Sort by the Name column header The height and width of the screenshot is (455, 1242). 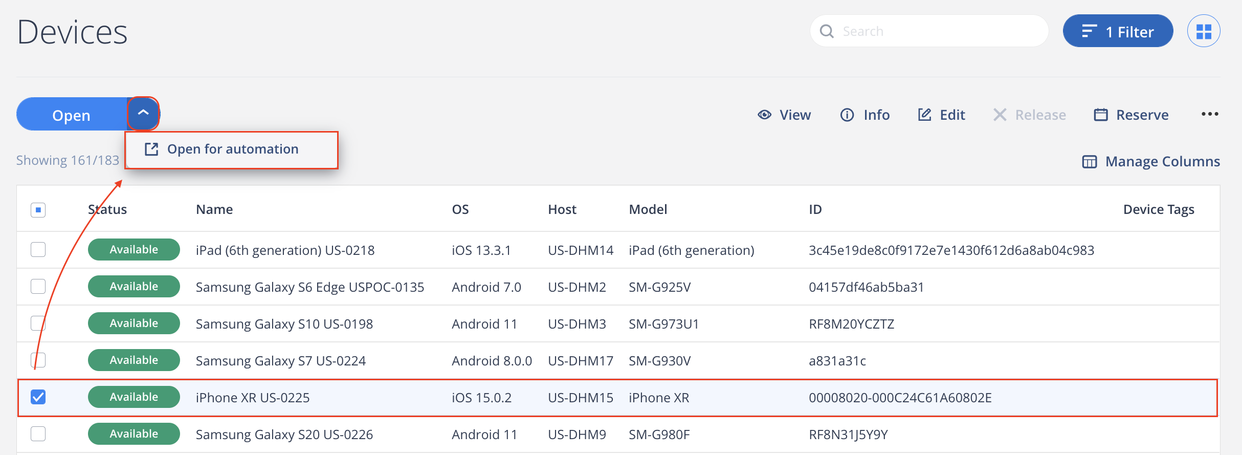coord(214,209)
